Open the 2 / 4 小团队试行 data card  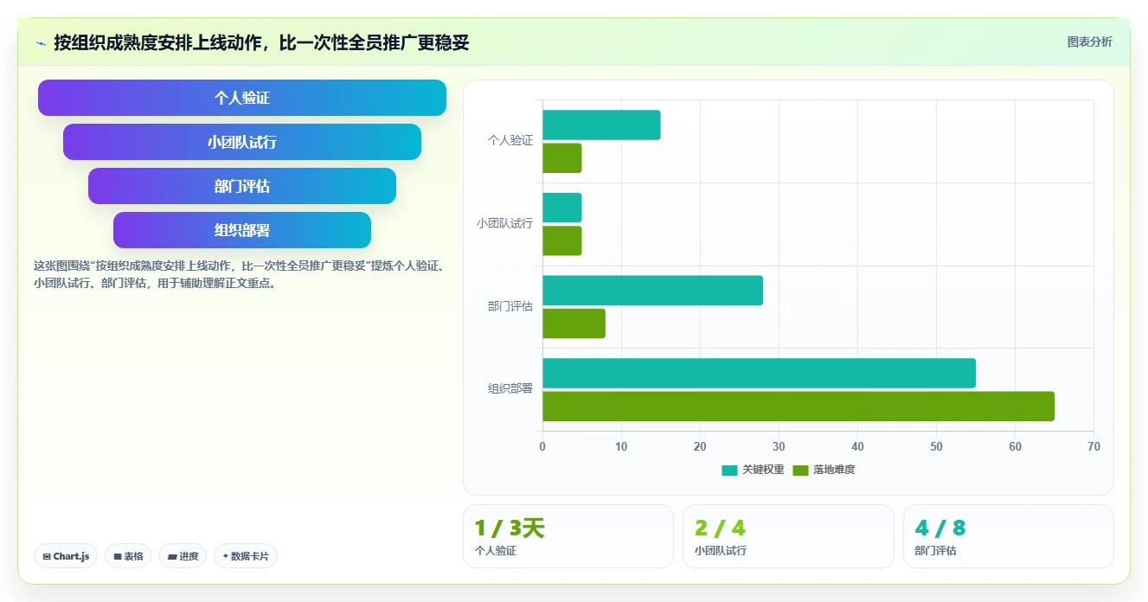788,536
